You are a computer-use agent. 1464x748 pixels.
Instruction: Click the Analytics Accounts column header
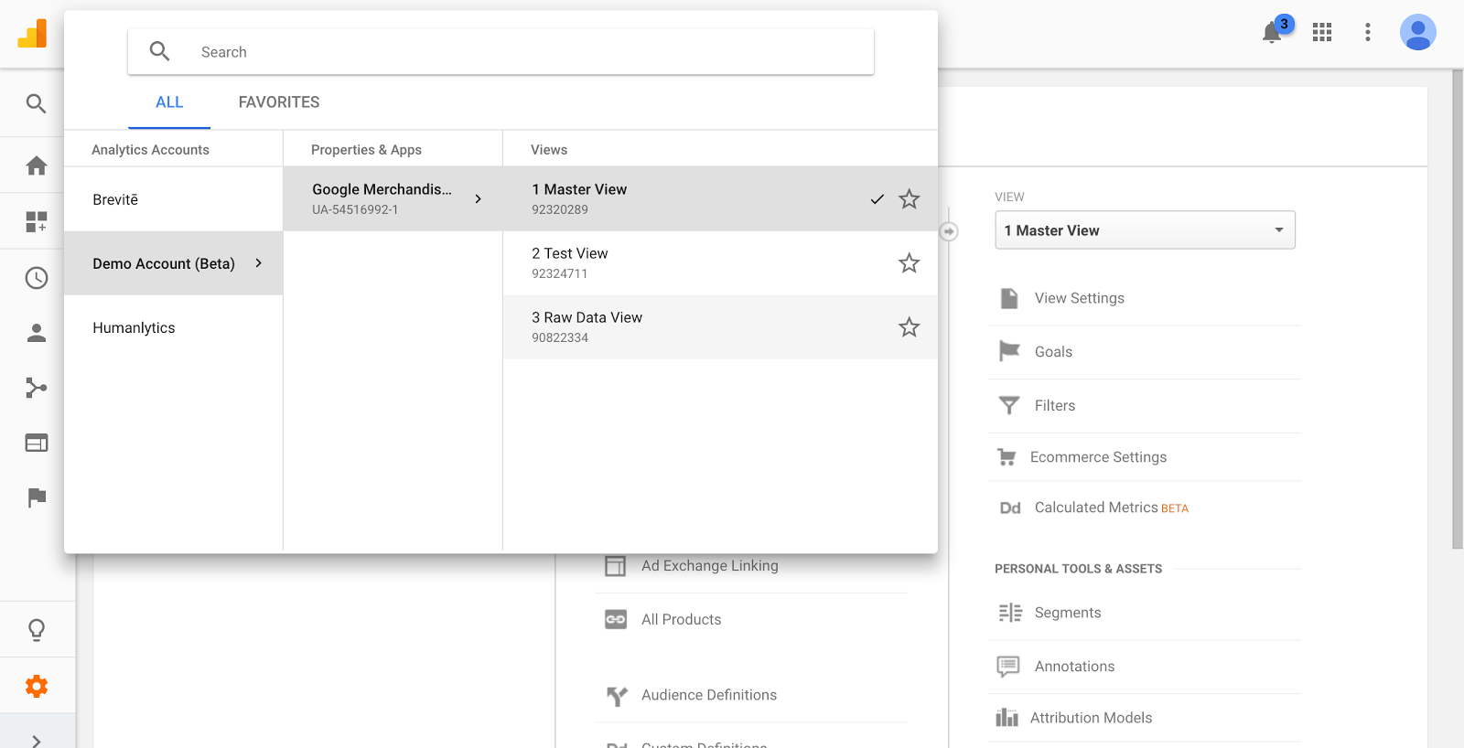[x=150, y=150]
